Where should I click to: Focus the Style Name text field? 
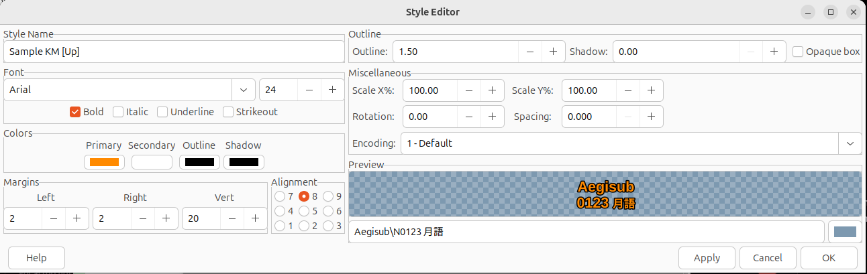(174, 52)
